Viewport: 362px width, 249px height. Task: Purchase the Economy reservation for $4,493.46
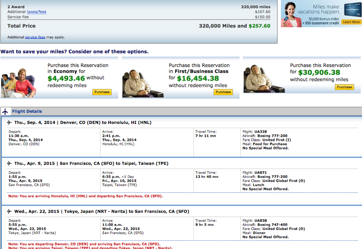102,92
